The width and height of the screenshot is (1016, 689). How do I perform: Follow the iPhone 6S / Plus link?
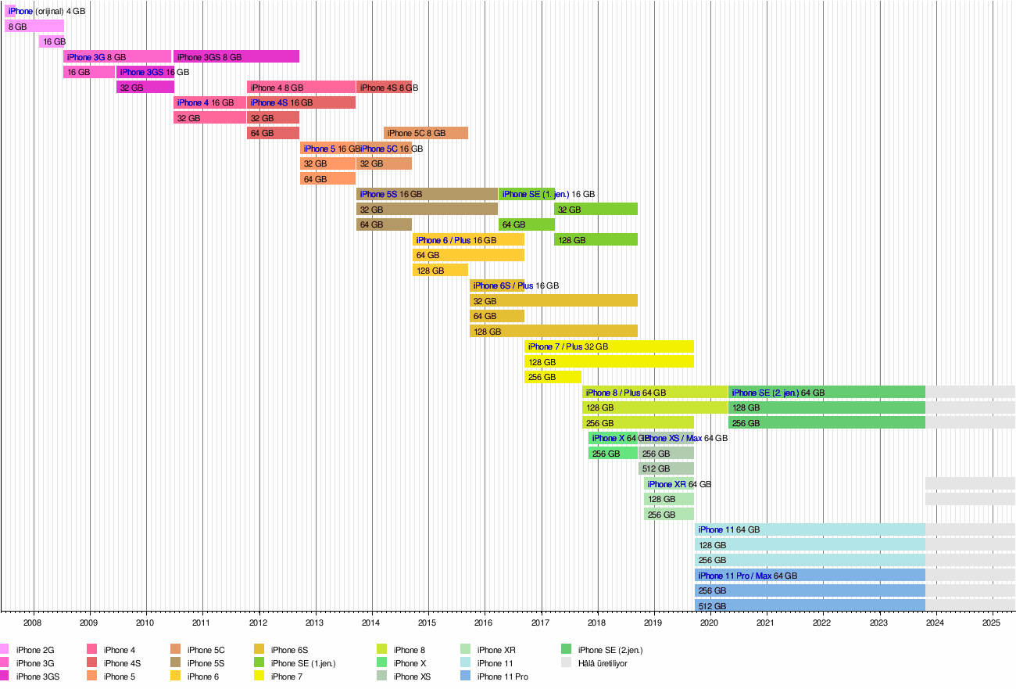(x=503, y=287)
